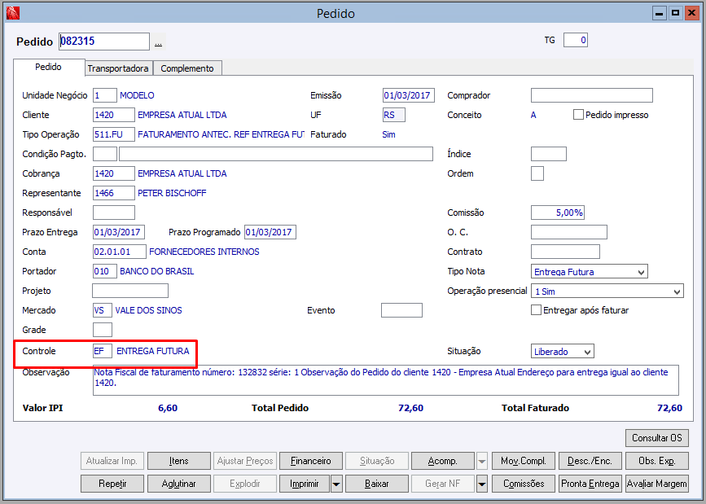Open the Comissões button
Screen dimensions: 706x504
(x=524, y=484)
